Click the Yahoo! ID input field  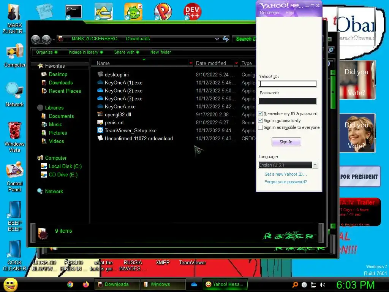click(288, 84)
